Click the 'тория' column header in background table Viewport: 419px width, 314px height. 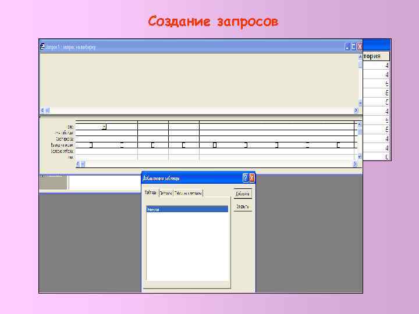coord(376,56)
